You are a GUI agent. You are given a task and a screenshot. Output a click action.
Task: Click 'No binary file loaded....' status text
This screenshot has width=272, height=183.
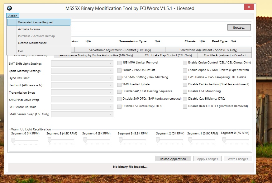pos(130,167)
